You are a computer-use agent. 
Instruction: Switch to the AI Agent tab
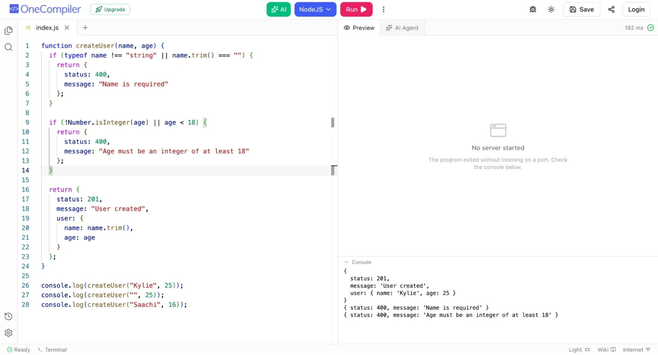click(402, 28)
